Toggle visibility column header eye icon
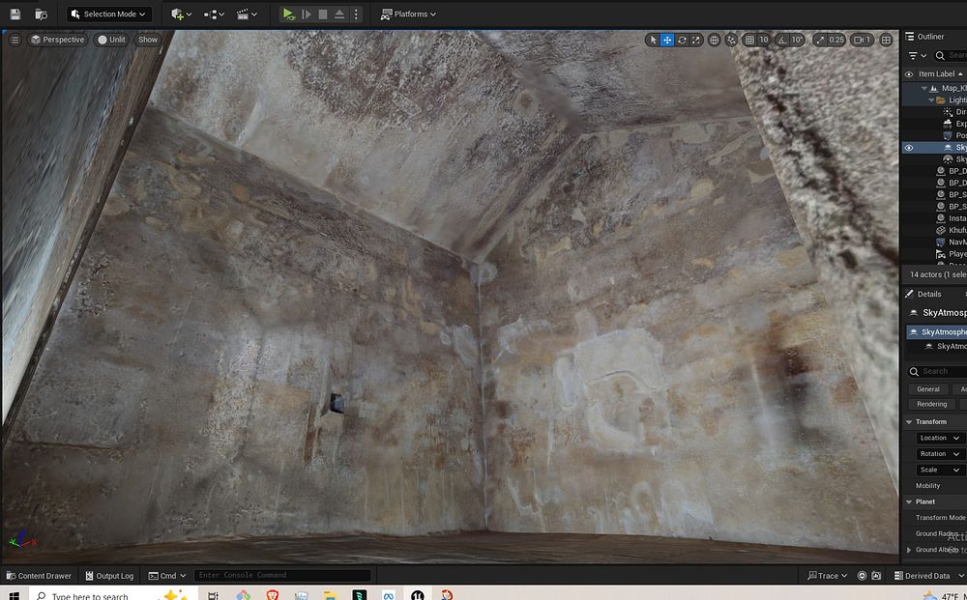Viewport: 967px width, 600px height. pos(908,74)
